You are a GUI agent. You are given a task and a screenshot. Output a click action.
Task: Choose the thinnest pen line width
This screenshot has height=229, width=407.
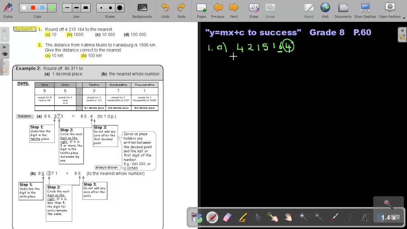click(x=67, y=8)
